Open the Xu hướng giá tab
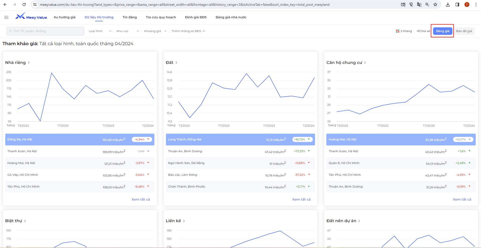The image size is (481, 248). click(65, 17)
